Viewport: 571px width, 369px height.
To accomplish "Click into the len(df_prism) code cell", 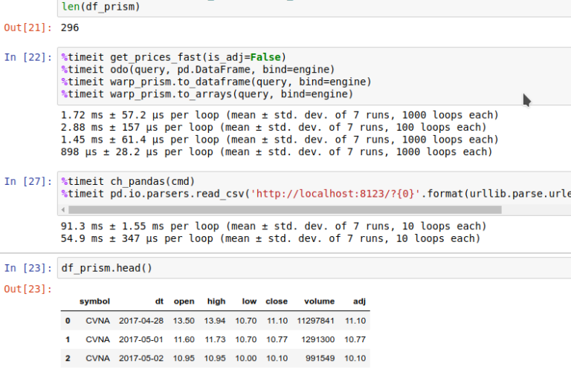I will pos(314,7).
